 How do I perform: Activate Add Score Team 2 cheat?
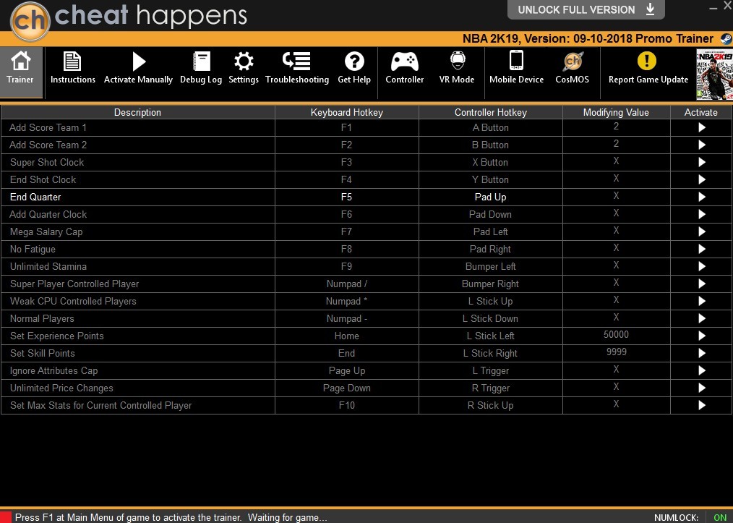[x=701, y=145]
